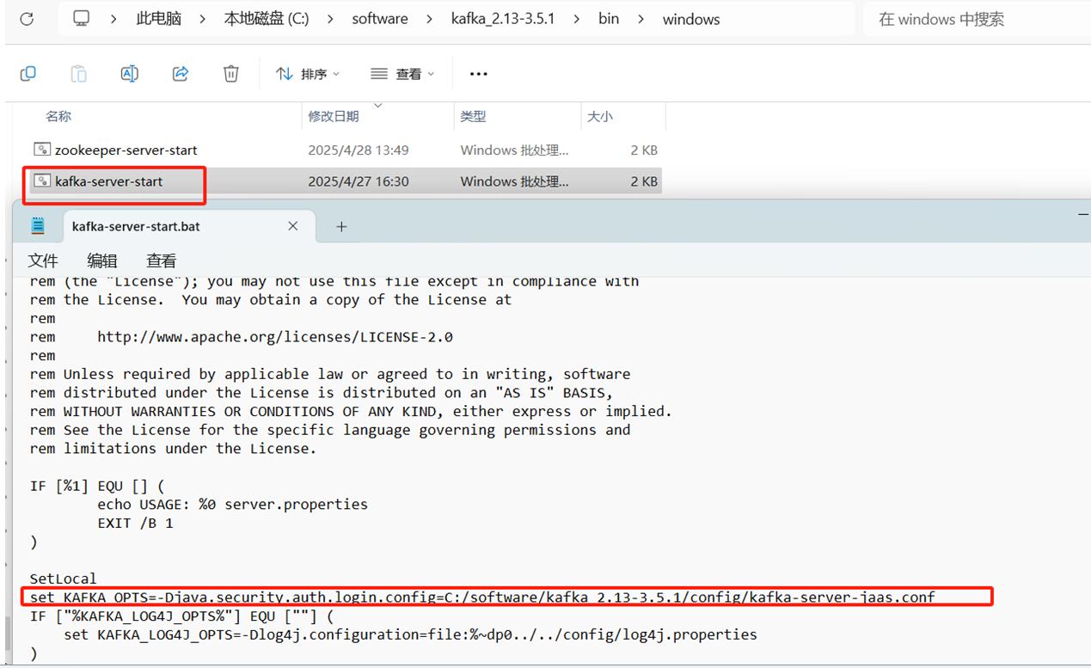Click the Notepad app icon in title bar

click(38, 226)
